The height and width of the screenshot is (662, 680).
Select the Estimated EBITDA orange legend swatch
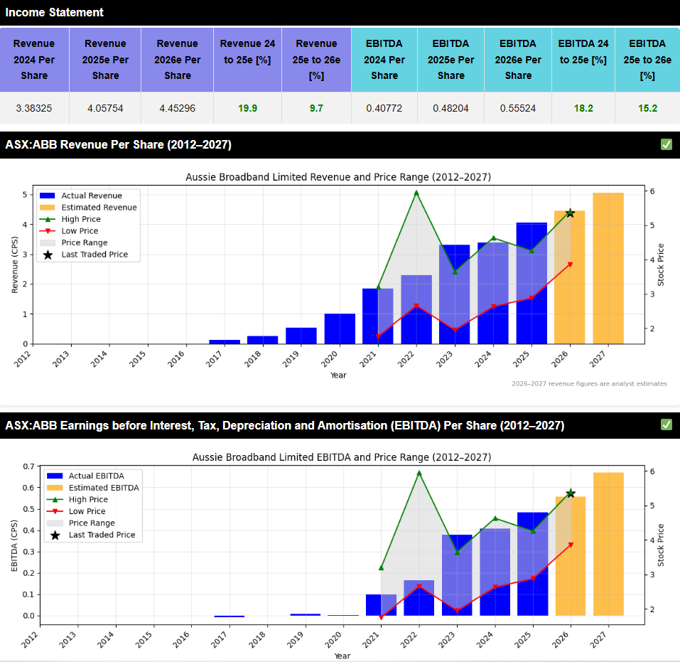point(55,488)
